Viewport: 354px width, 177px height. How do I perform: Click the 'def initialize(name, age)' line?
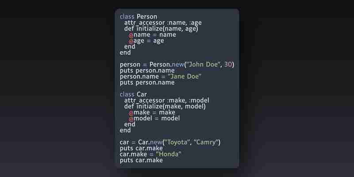[x=161, y=29]
